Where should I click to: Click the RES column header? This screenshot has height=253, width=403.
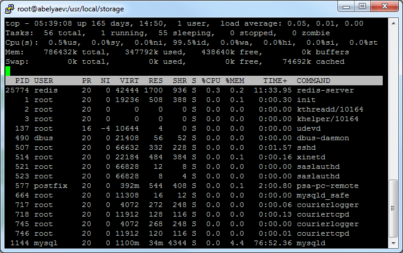[x=155, y=81]
